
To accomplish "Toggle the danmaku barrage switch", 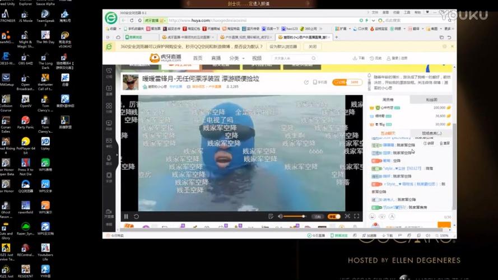I will pyautogui.click(x=334, y=217).
